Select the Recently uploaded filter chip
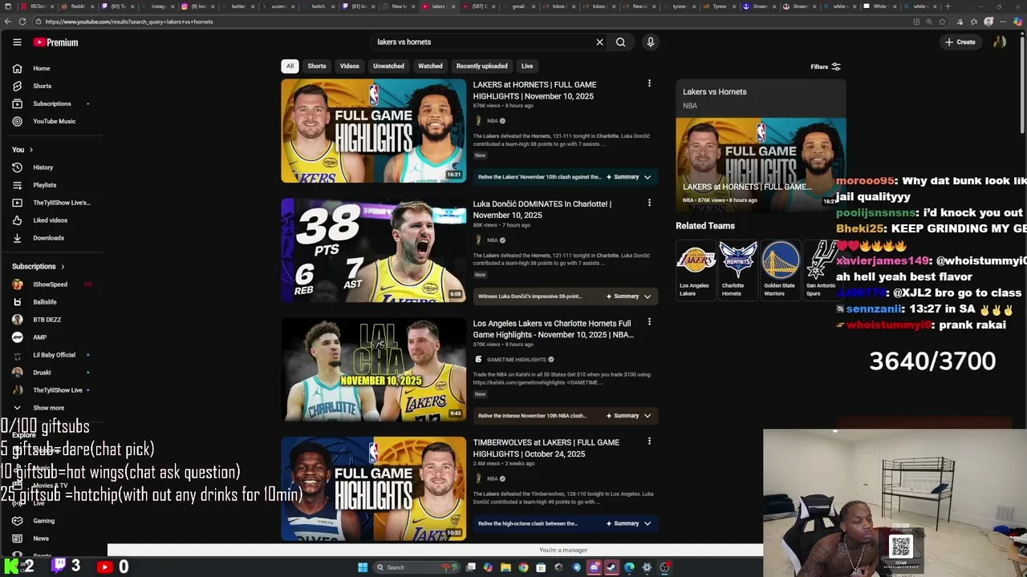Image resolution: width=1027 pixels, height=577 pixels. 481,67
